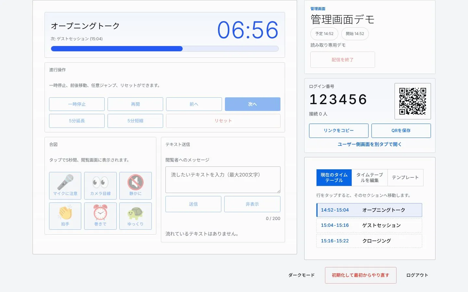The width and height of the screenshot is (468, 292).
Task: Tap the turtle ゆっくり signal
Action: tap(136, 216)
